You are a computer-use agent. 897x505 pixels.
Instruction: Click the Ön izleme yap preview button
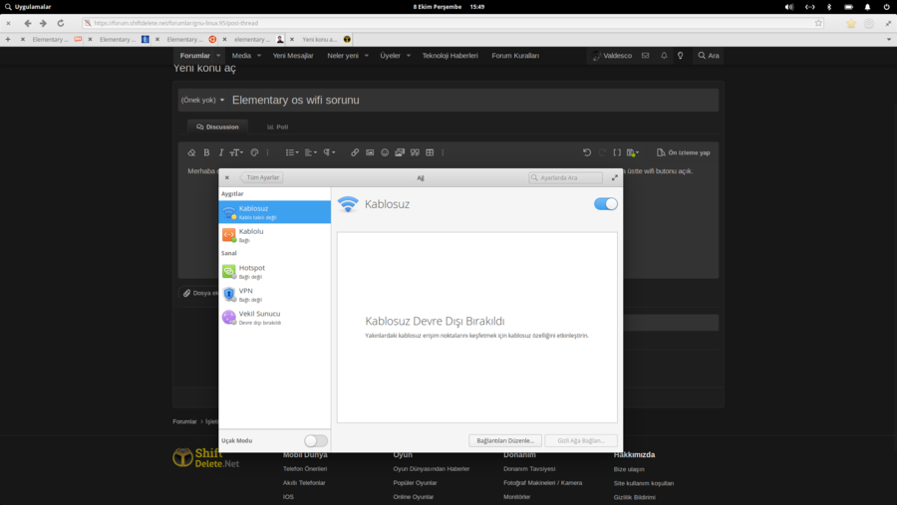(x=684, y=152)
